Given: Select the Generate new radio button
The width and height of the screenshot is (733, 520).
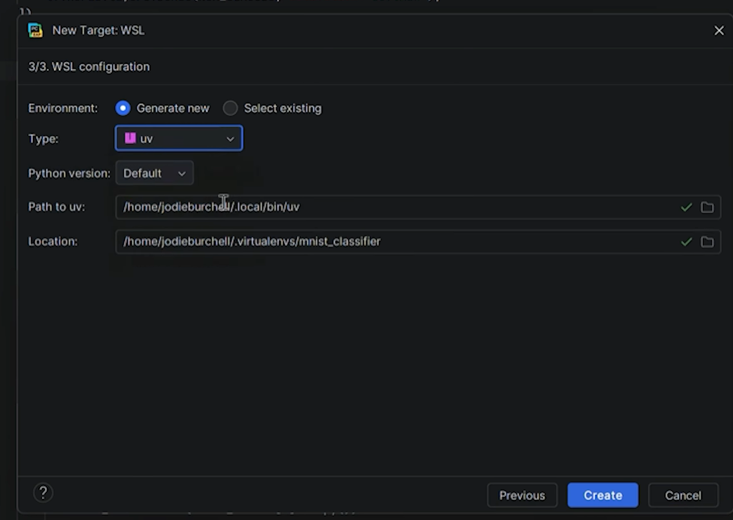Looking at the screenshot, I should point(123,108).
